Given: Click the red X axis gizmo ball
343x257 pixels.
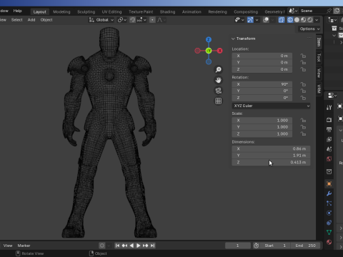Looking at the screenshot, I should 219,51.
